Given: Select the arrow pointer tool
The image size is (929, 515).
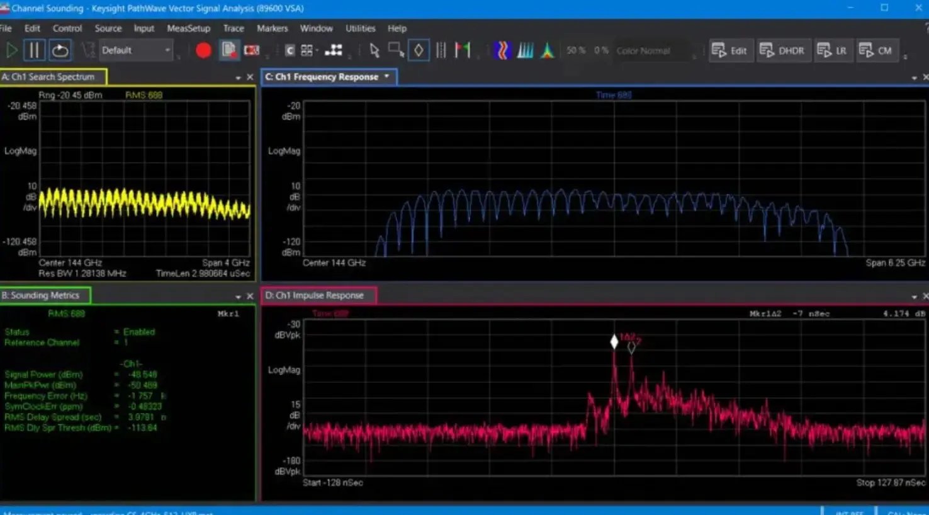Looking at the screenshot, I should tap(374, 50).
